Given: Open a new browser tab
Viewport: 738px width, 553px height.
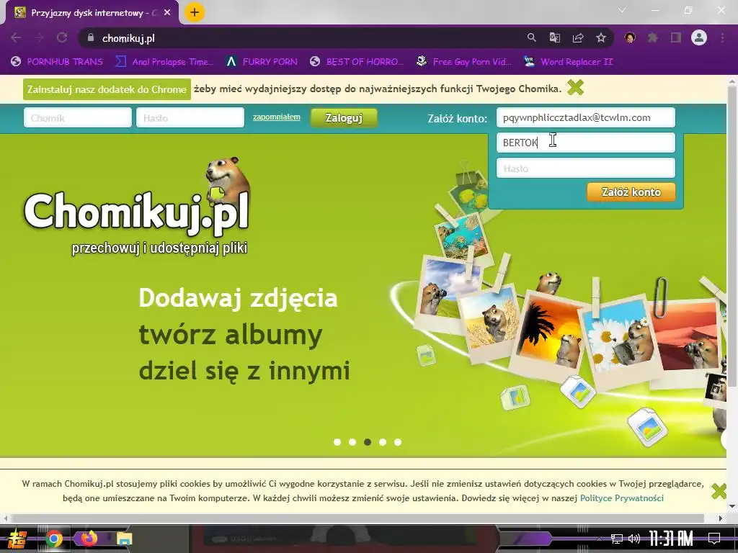Looking at the screenshot, I should [195, 12].
